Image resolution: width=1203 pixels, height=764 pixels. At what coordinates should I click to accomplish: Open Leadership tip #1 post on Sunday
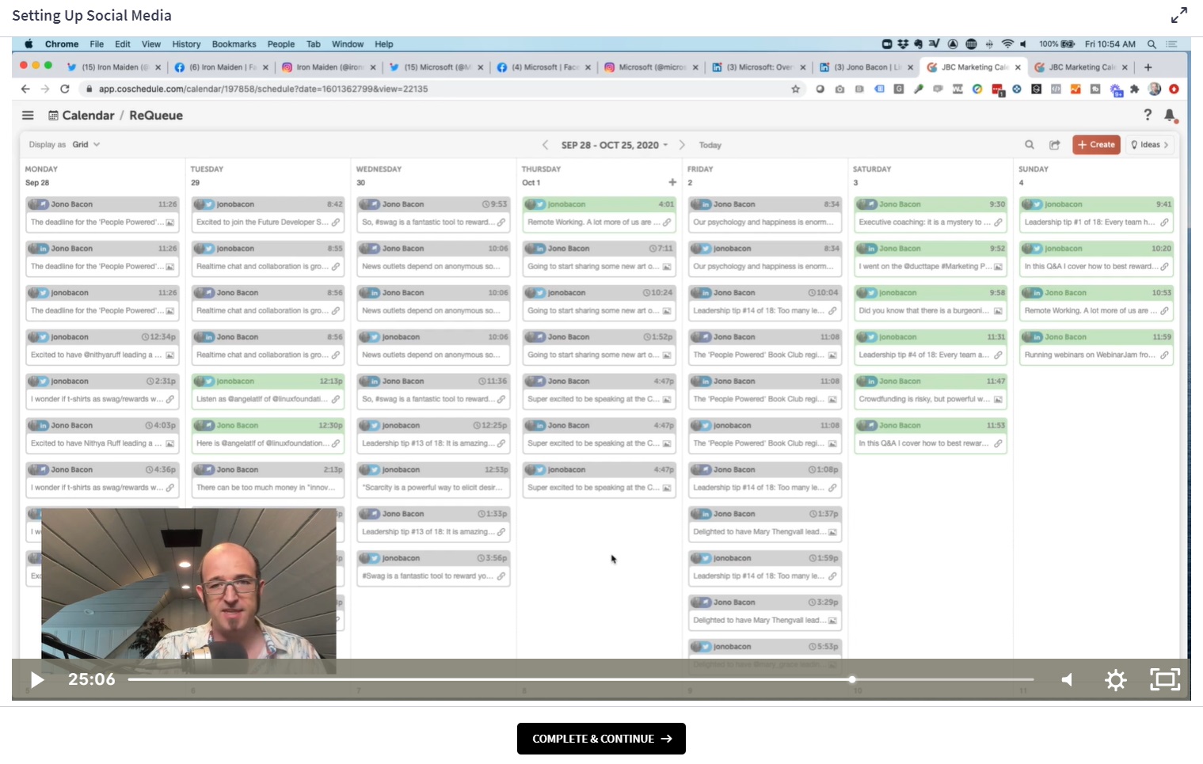pos(1096,214)
